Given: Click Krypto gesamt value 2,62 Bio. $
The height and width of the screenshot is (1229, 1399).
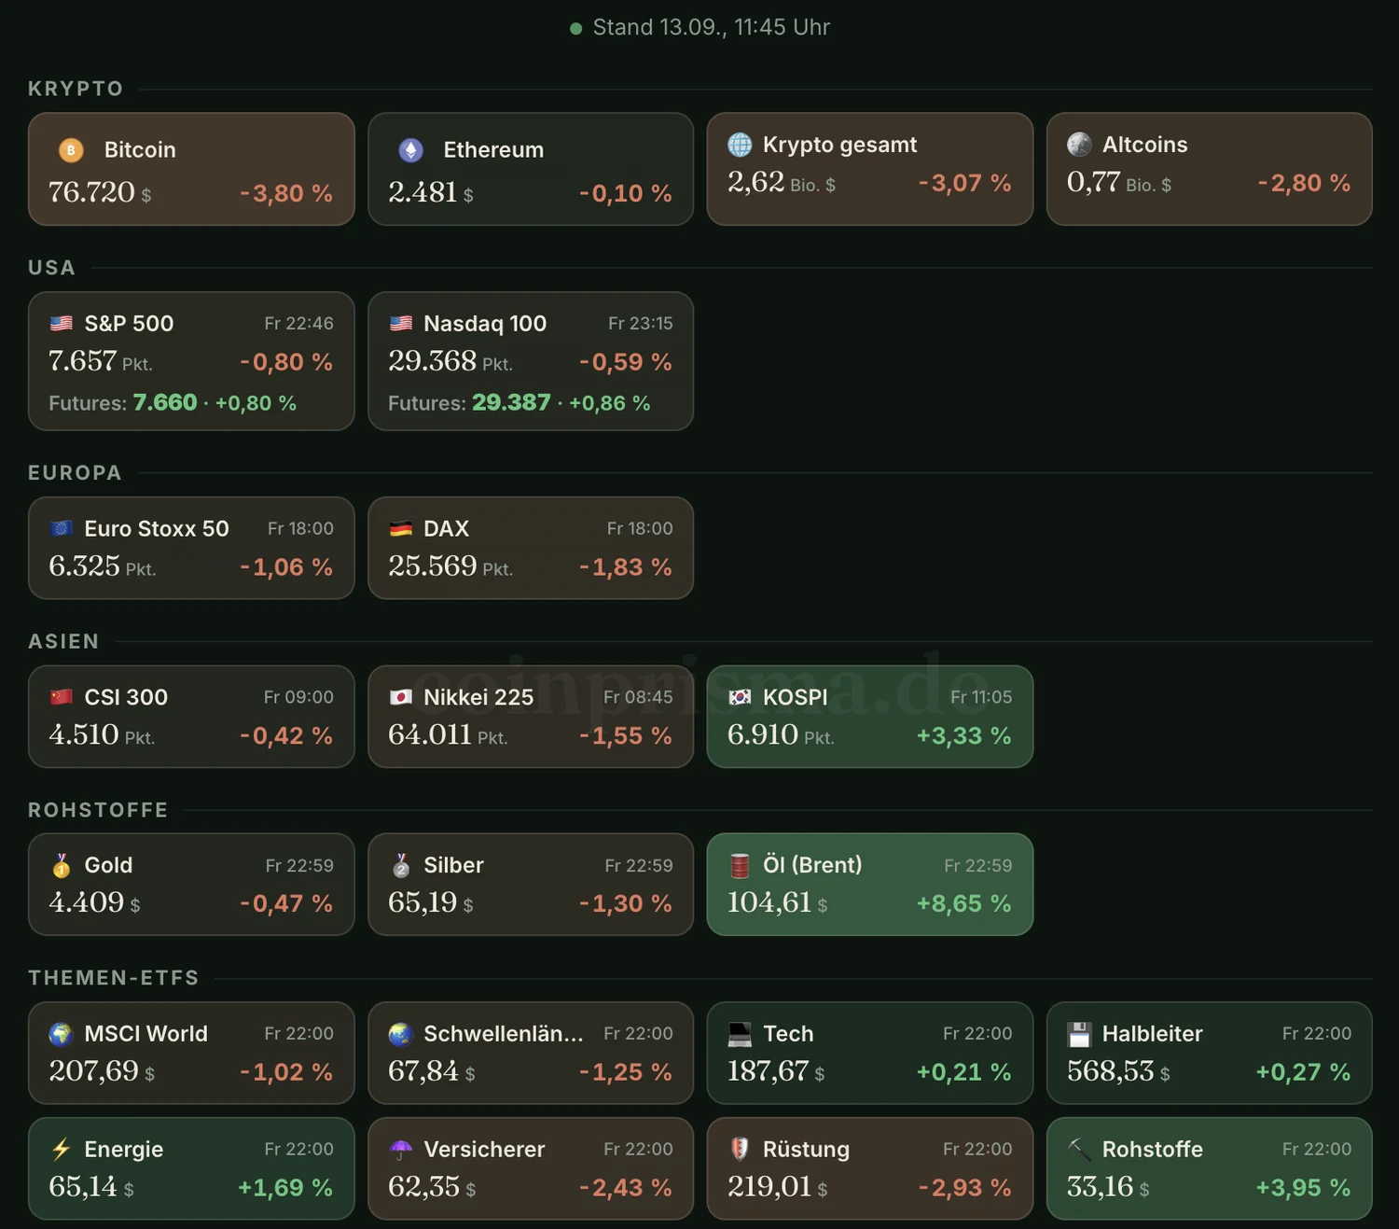Looking at the screenshot, I should pyautogui.click(x=782, y=182).
